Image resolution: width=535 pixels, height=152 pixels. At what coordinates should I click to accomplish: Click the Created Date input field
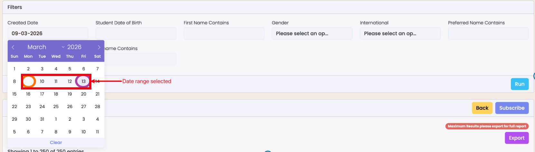point(48,33)
